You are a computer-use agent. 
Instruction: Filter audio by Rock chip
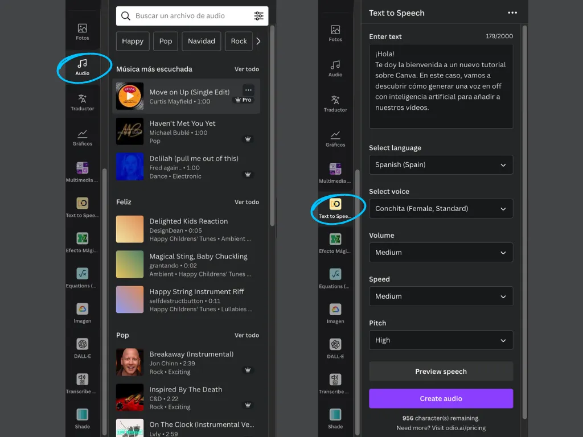(239, 41)
